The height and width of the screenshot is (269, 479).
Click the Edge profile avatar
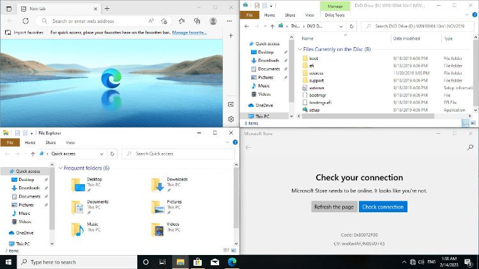213,21
